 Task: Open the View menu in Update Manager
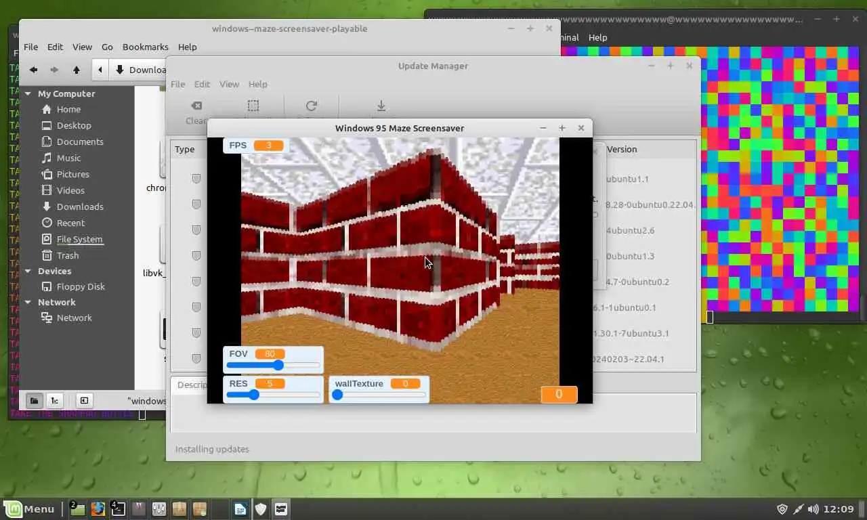click(229, 84)
